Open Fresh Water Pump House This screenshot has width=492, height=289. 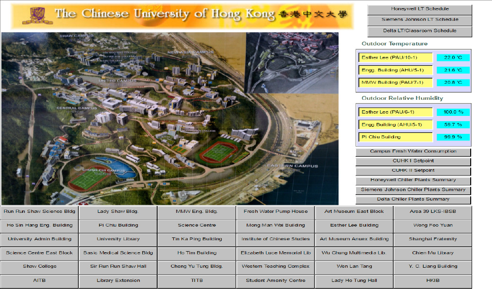coord(276,212)
